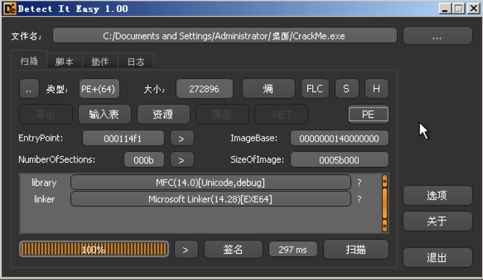Switch to the 插件 tab
The width and height of the screenshot is (483, 280).
pos(100,62)
